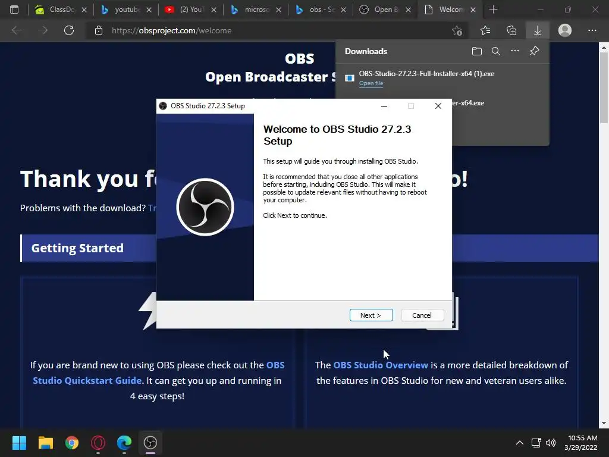609x457 pixels.
Task: Open Edge settings and more menu
Action: (x=592, y=30)
